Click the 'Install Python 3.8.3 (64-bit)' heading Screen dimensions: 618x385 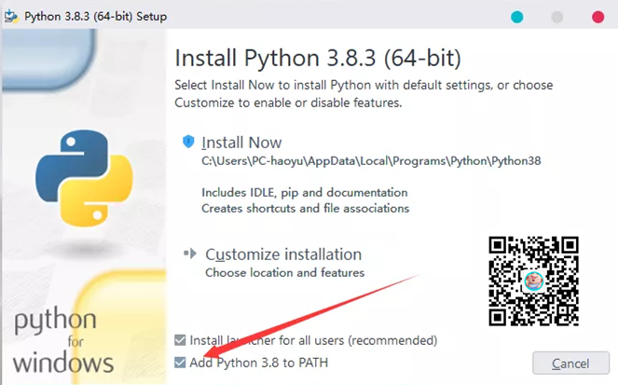(x=318, y=59)
